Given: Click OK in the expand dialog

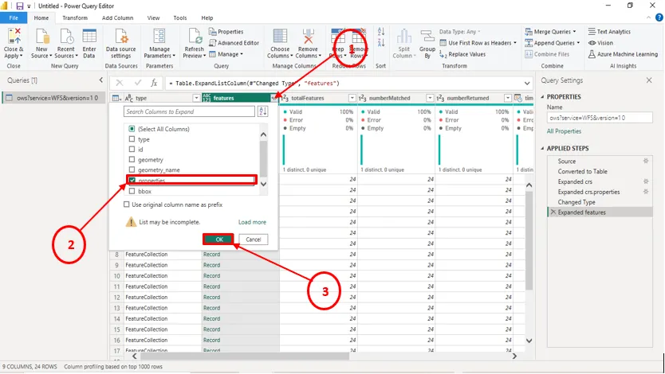Looking at the screenshot, I should tap(218, 239).
